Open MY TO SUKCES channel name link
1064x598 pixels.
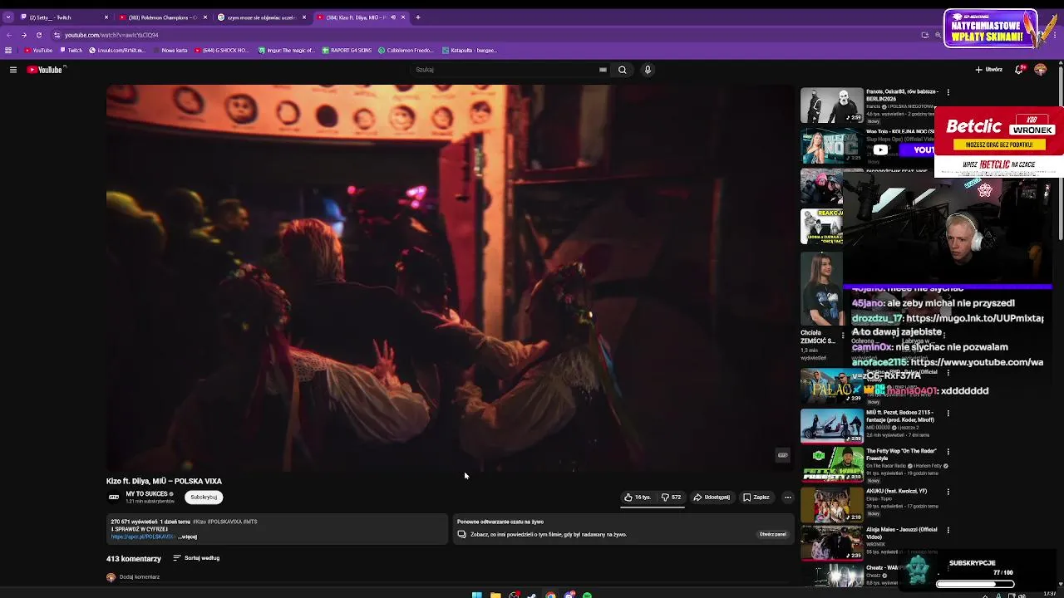[x=147, y=494]
